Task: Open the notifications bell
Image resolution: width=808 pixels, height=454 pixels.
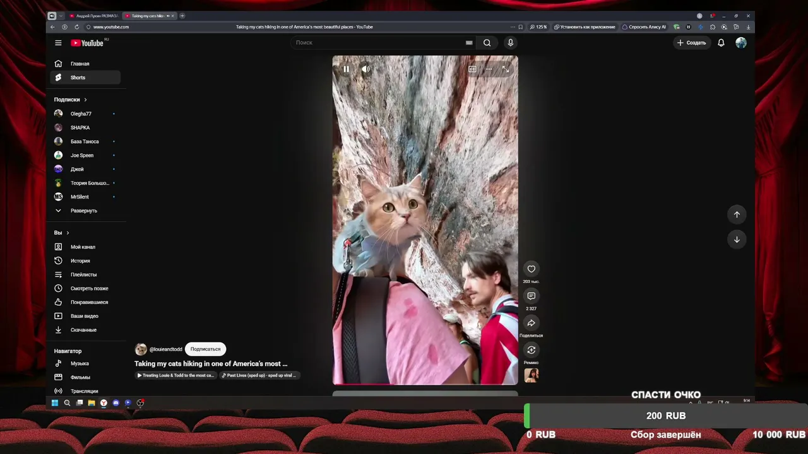Action: point(721,43)
